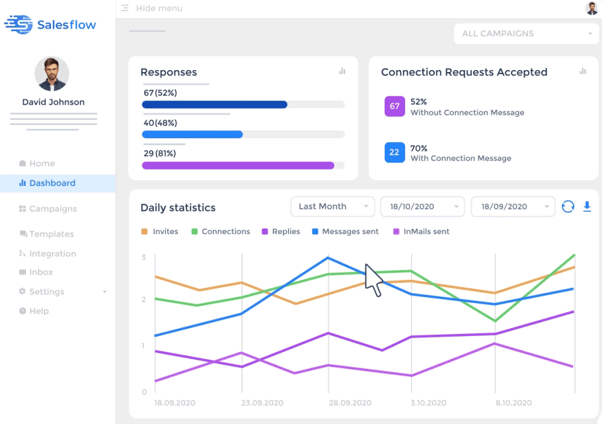Click the refresh statistics icon
The width and height of the screenshot is (604, 424).
point(568,206)
